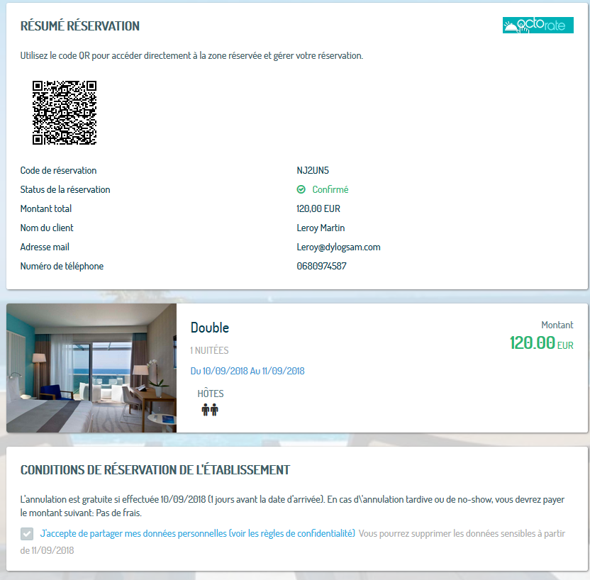Click the QR code image

(65, 113)
